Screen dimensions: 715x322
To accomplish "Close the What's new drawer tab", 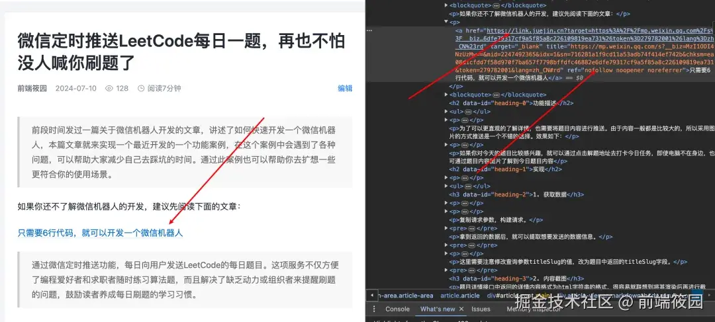I will click(461, 309).
